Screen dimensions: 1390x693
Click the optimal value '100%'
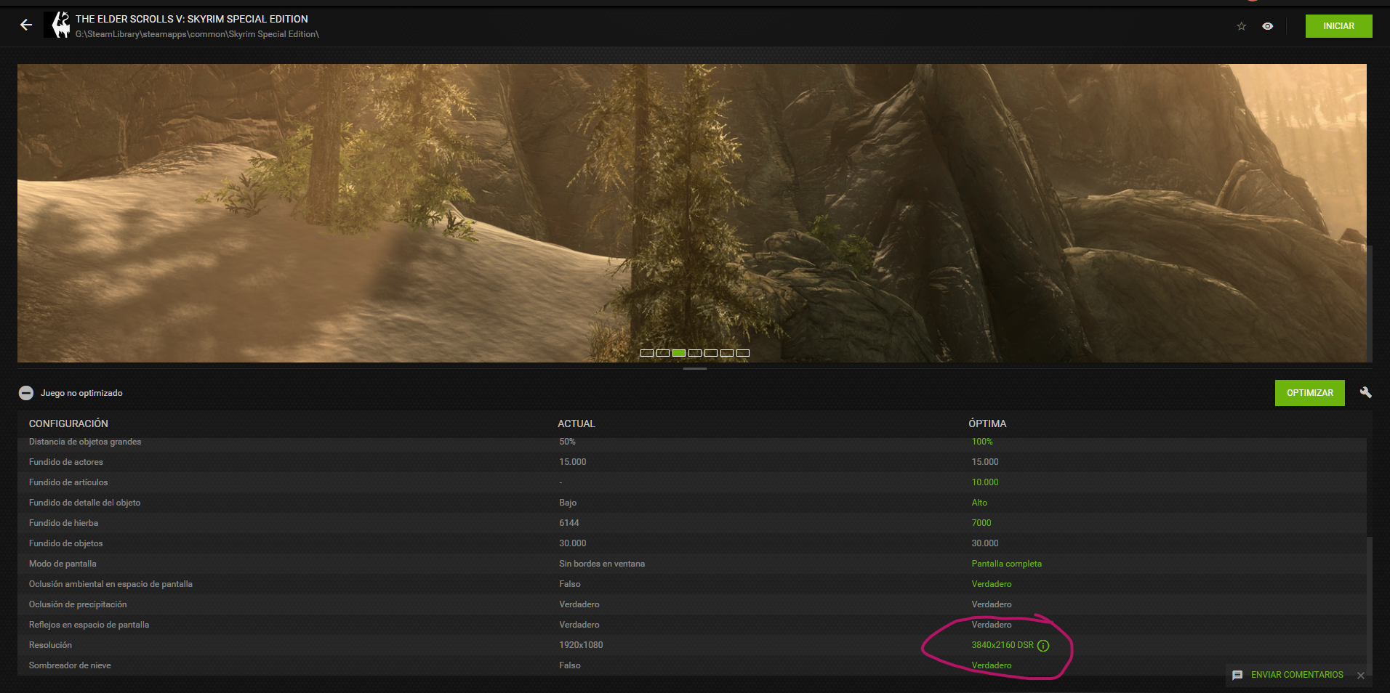tap(982, 442)
